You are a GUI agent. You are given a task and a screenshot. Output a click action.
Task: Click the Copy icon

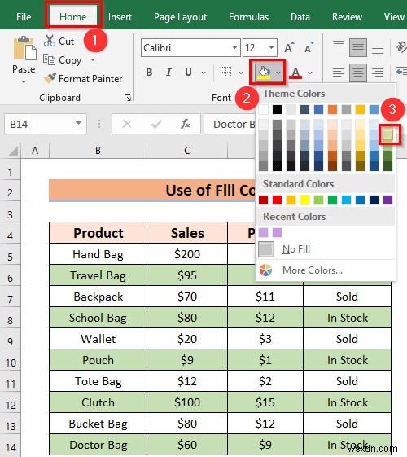[x=49, y=59]
